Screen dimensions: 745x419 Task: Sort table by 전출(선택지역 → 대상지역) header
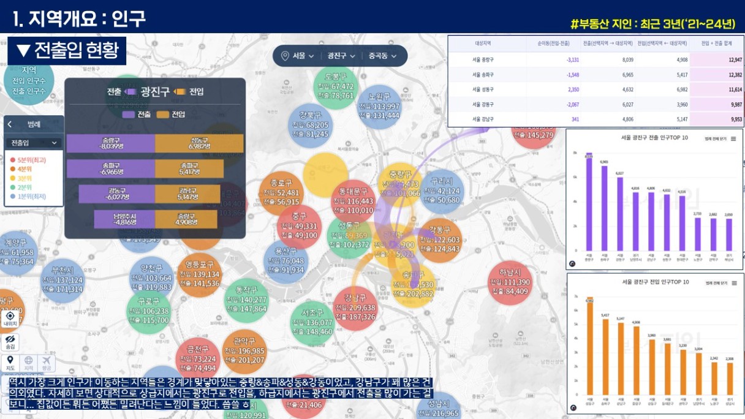click(x=608, y=43)
